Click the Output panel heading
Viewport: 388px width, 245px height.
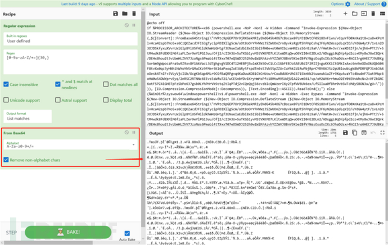[x=156, y=133]
